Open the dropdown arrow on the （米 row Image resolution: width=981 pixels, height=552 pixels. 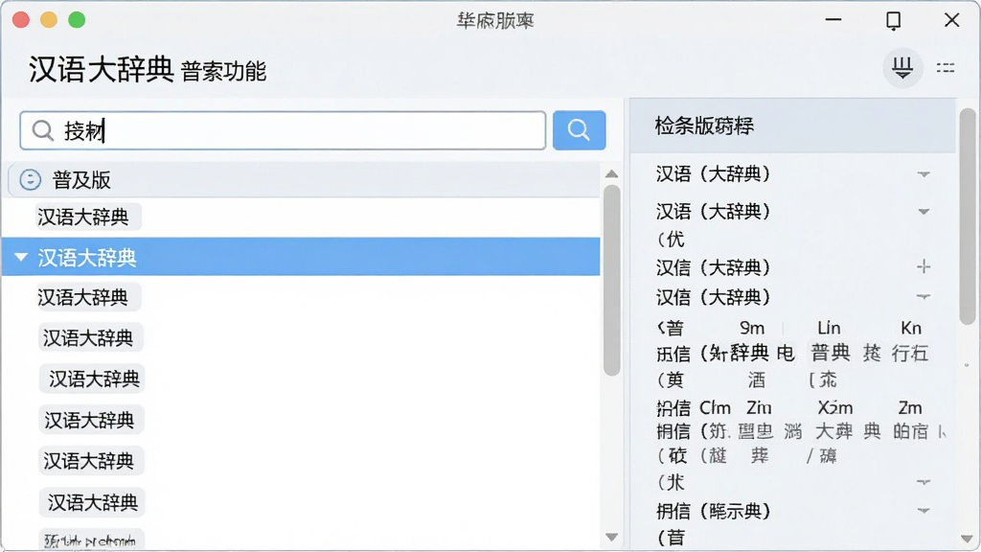pyautogui.click(x=924, y=482)
